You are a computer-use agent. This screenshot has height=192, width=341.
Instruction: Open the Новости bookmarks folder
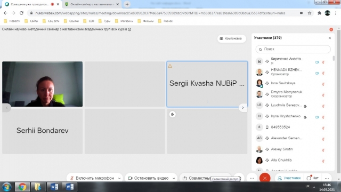coord(12,21)
